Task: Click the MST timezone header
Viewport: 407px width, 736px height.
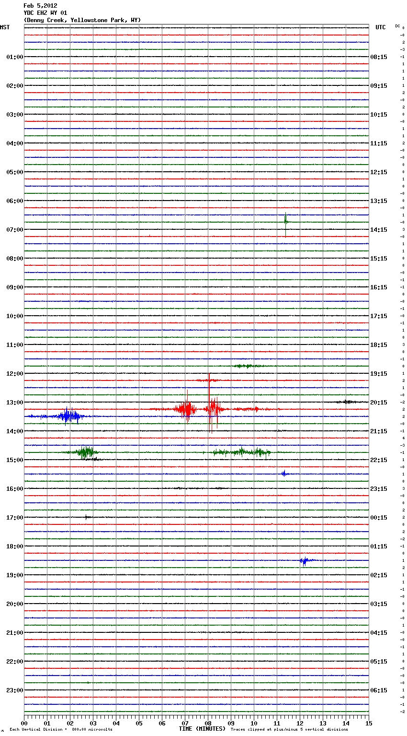Action: point(5,27)
